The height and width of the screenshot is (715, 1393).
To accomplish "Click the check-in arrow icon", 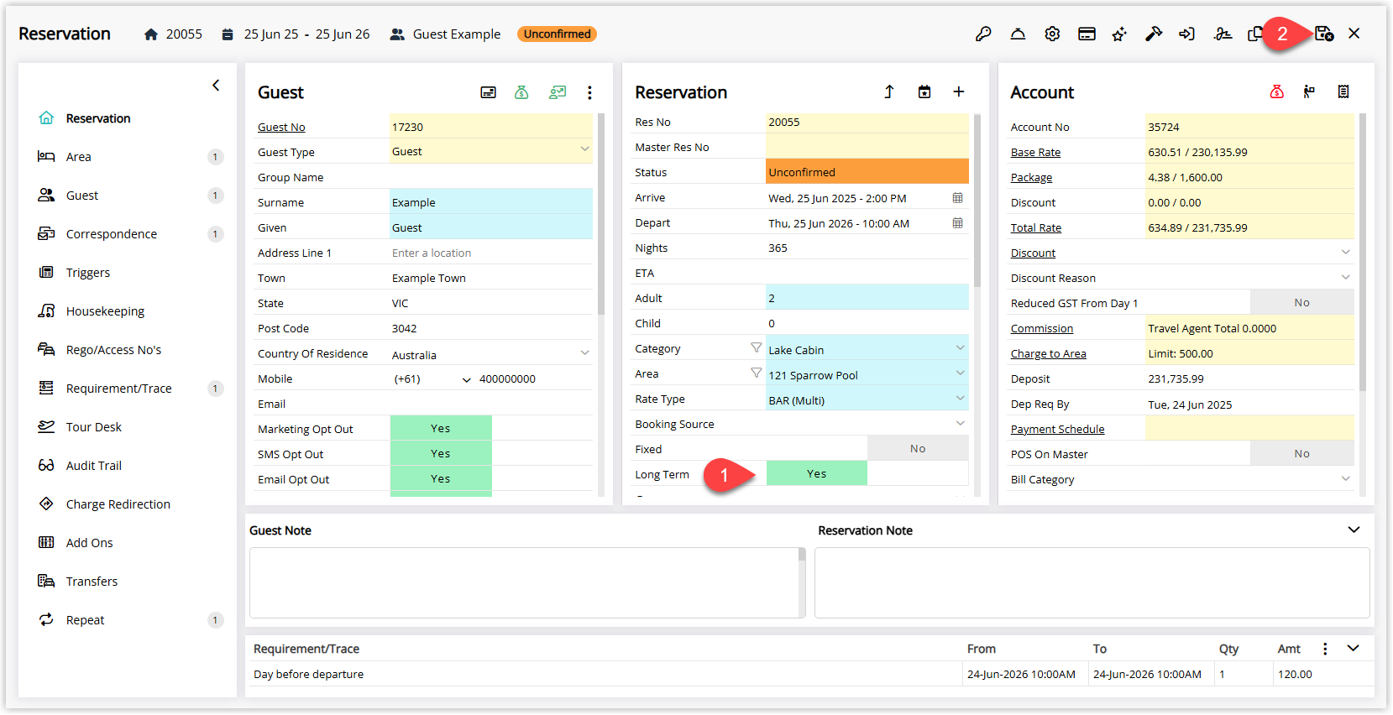I will [1186, 34].
